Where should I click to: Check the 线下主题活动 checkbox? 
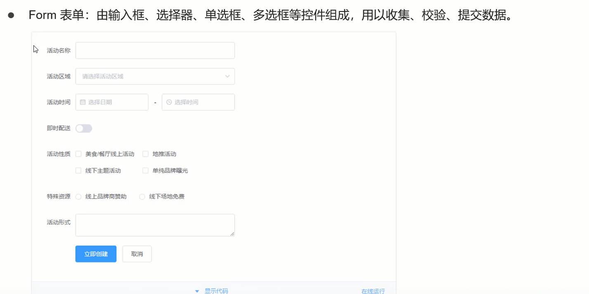[x=78, y=170]
